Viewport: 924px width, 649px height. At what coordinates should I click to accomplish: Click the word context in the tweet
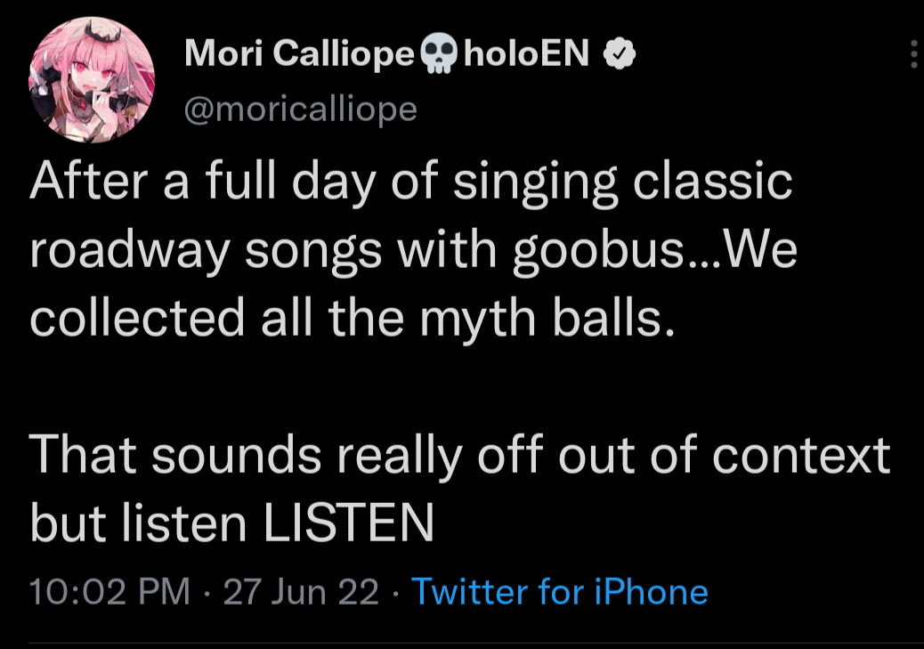click(x=801, y=455)
